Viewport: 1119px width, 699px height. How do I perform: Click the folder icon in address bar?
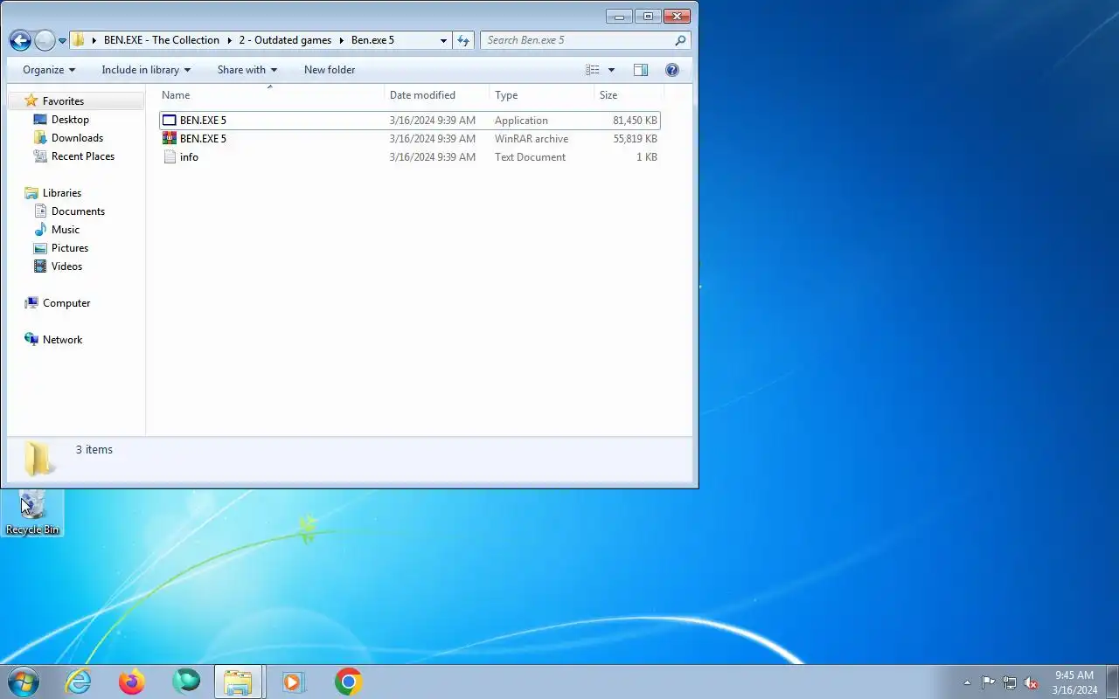78,40
